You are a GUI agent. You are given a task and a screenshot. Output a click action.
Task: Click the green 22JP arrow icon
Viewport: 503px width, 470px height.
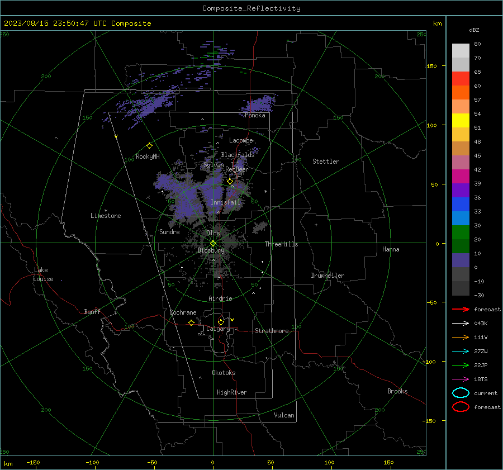pyautogui.click(x=461, y=365)
